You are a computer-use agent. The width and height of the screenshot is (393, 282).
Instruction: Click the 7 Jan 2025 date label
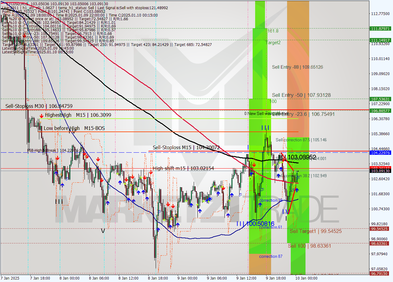tap(10, 278)
